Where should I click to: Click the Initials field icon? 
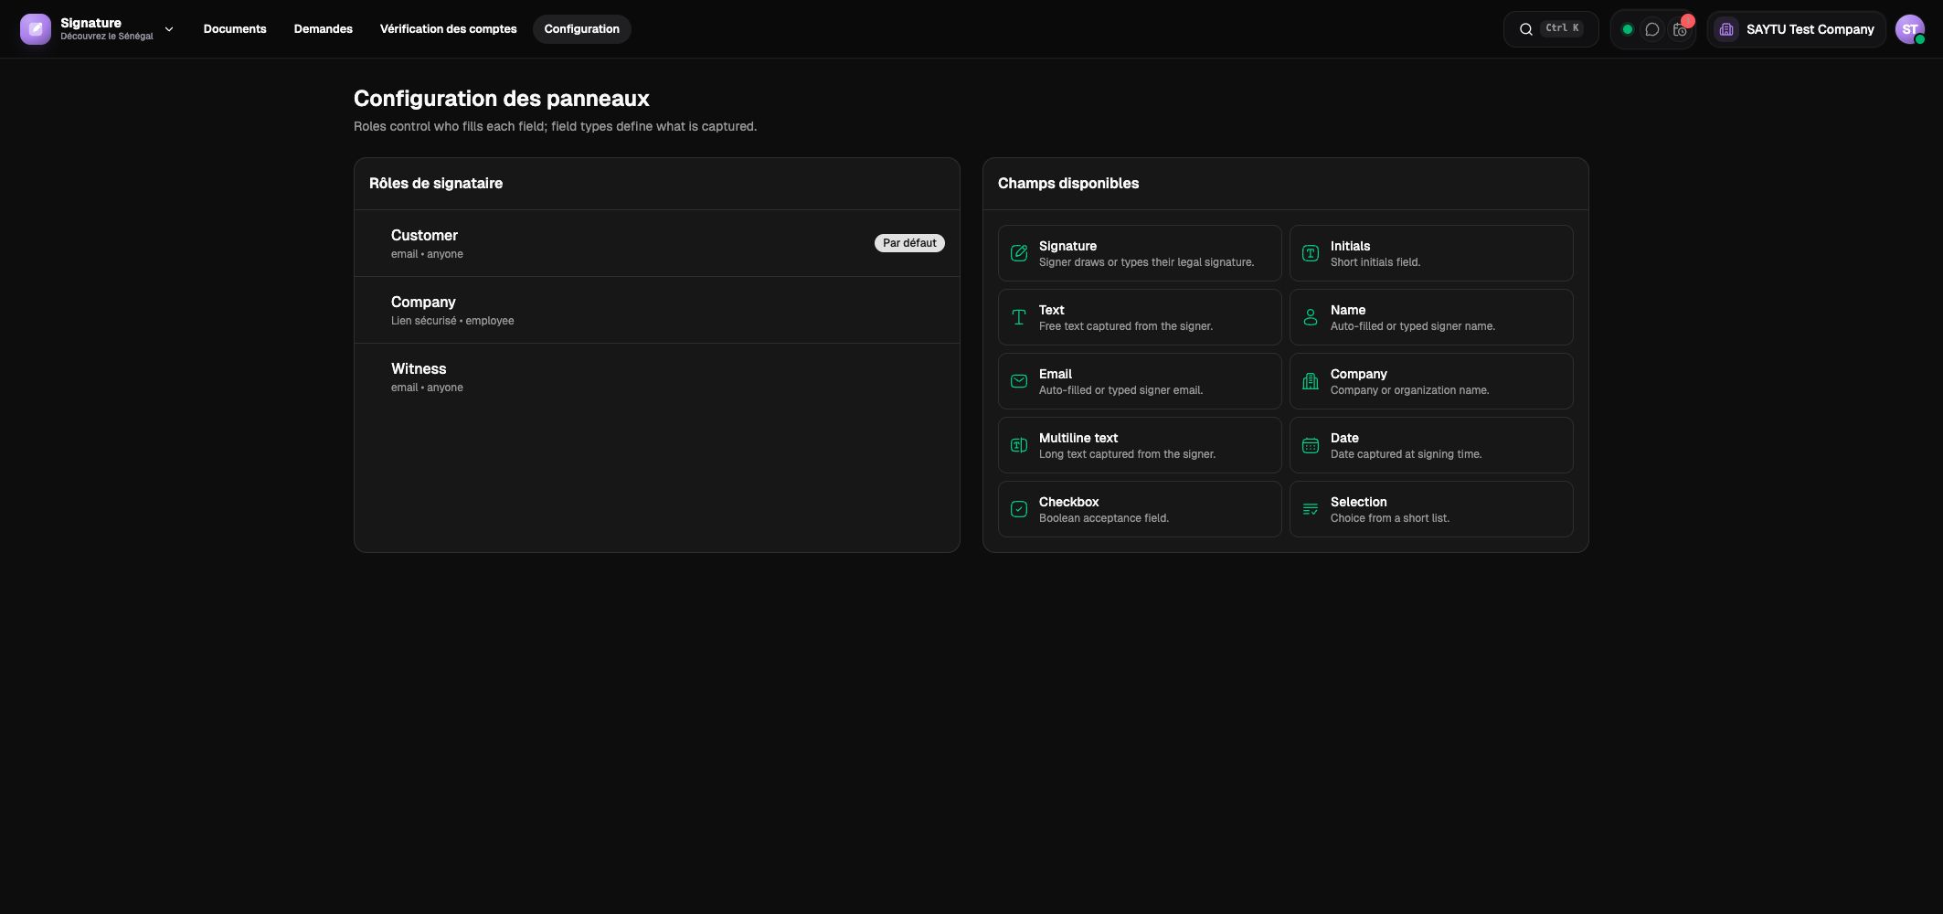[x=1311, y=253]
